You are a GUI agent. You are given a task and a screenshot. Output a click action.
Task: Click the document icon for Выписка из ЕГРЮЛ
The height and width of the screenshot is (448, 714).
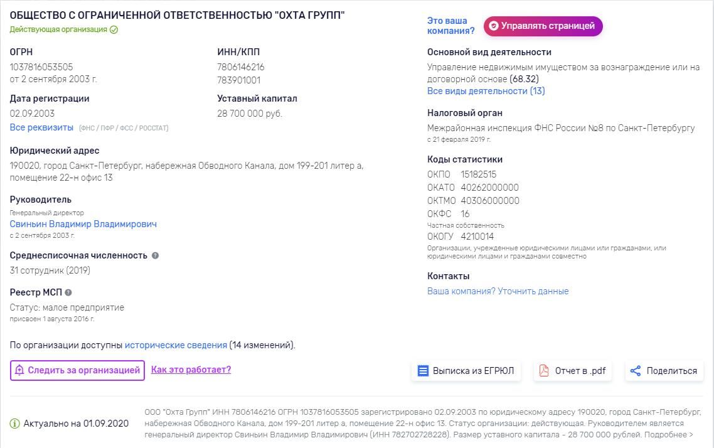click(423, 371)
